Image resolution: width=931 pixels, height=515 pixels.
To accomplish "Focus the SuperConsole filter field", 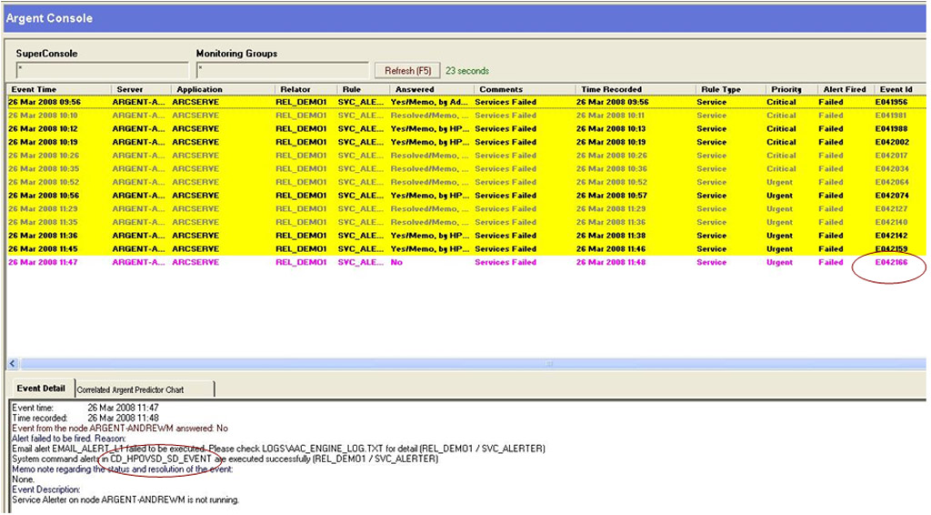I will [x=98, y=68].
